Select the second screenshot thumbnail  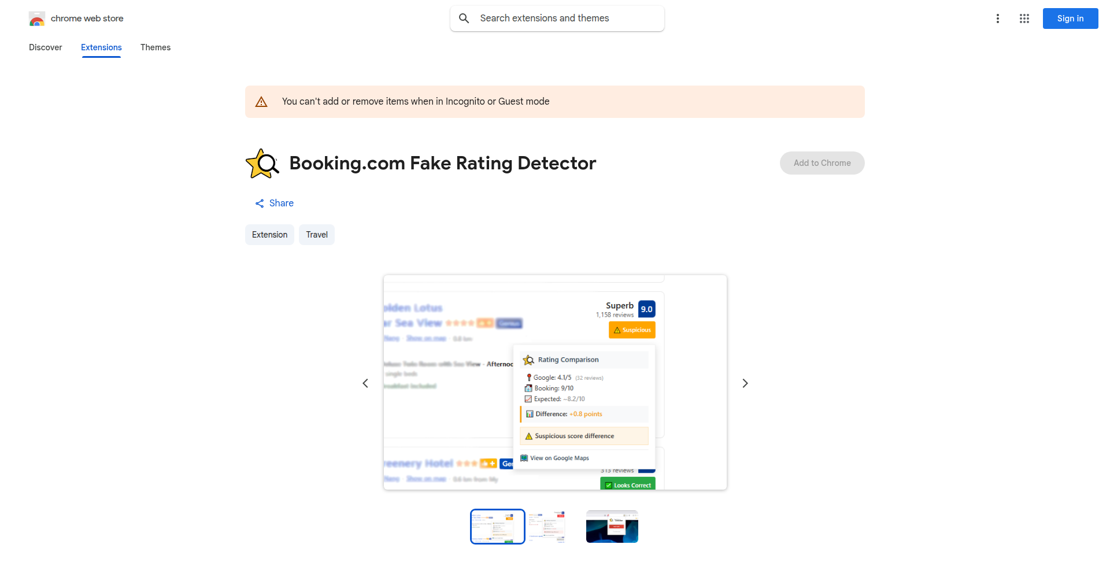547,527
